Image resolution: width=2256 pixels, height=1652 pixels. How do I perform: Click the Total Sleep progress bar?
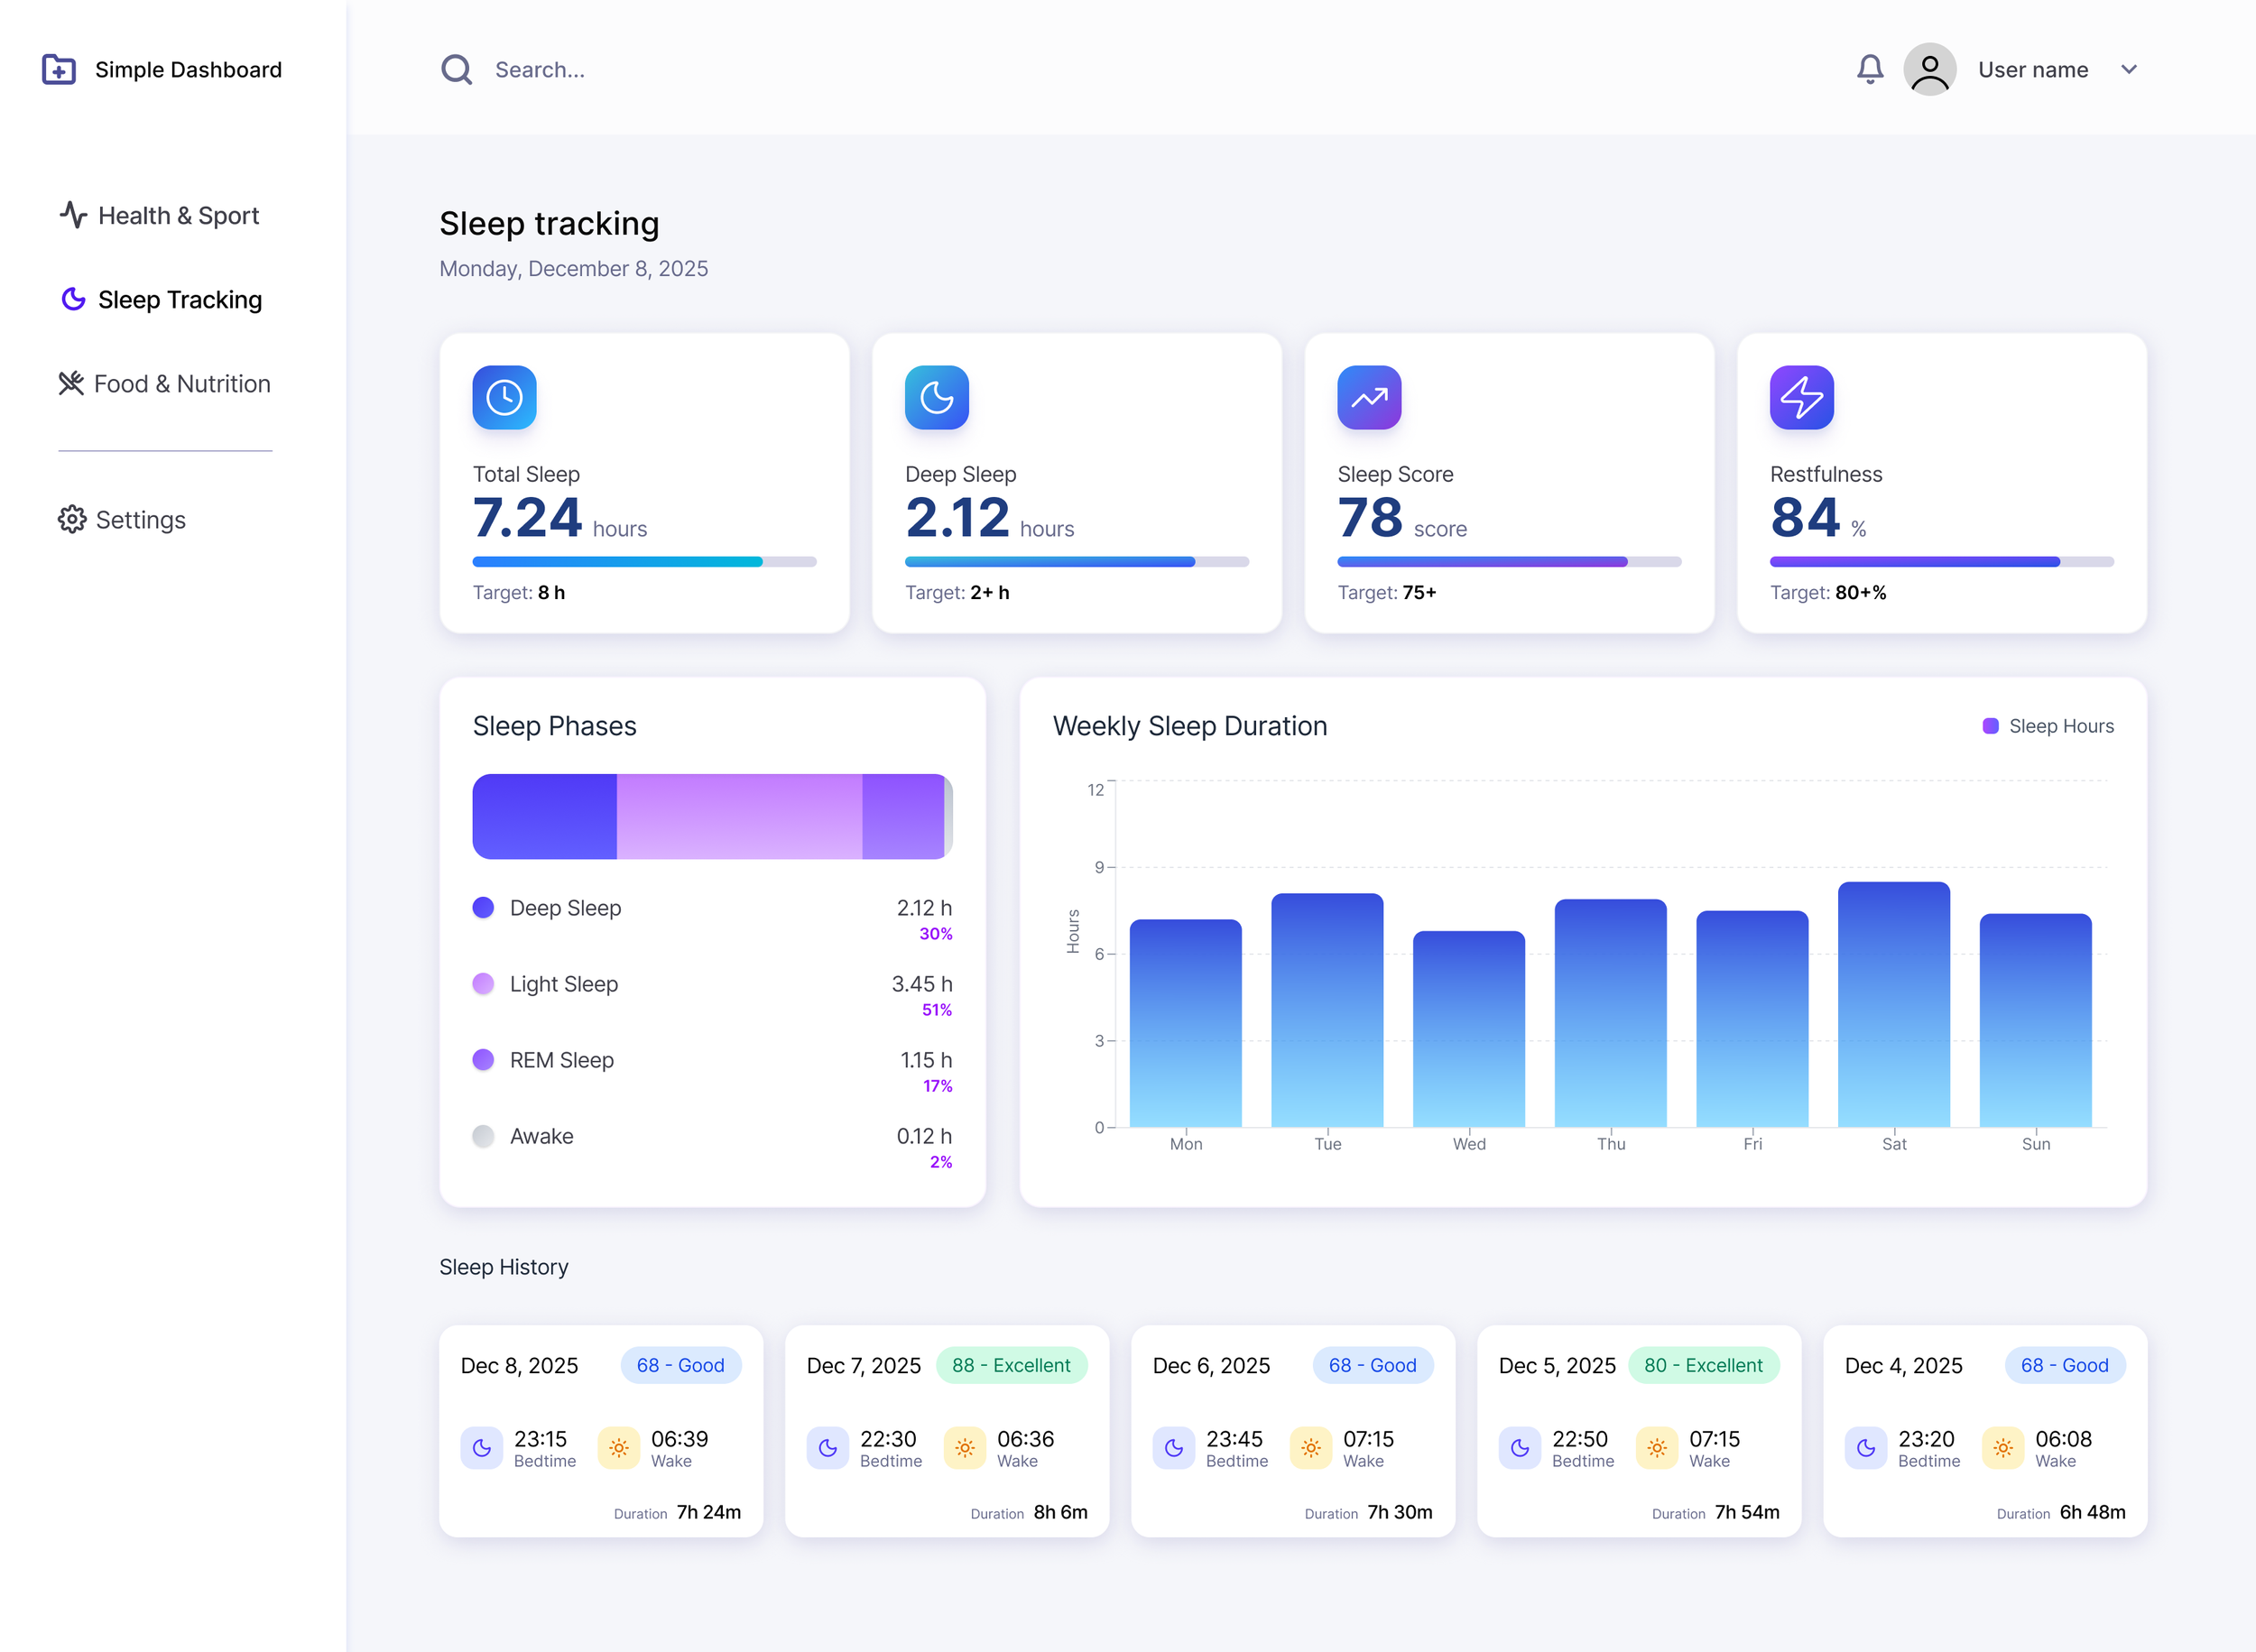point(644,562)
